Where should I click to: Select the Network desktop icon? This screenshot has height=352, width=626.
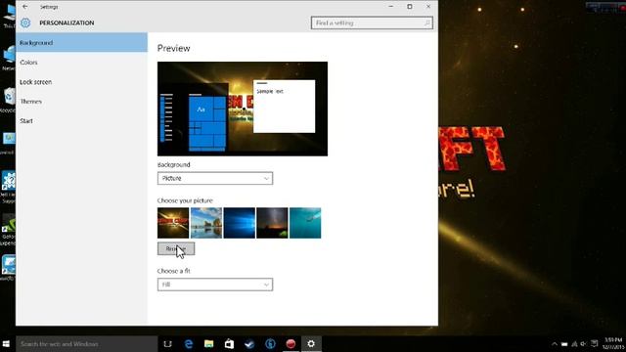(x=8, y=59)
